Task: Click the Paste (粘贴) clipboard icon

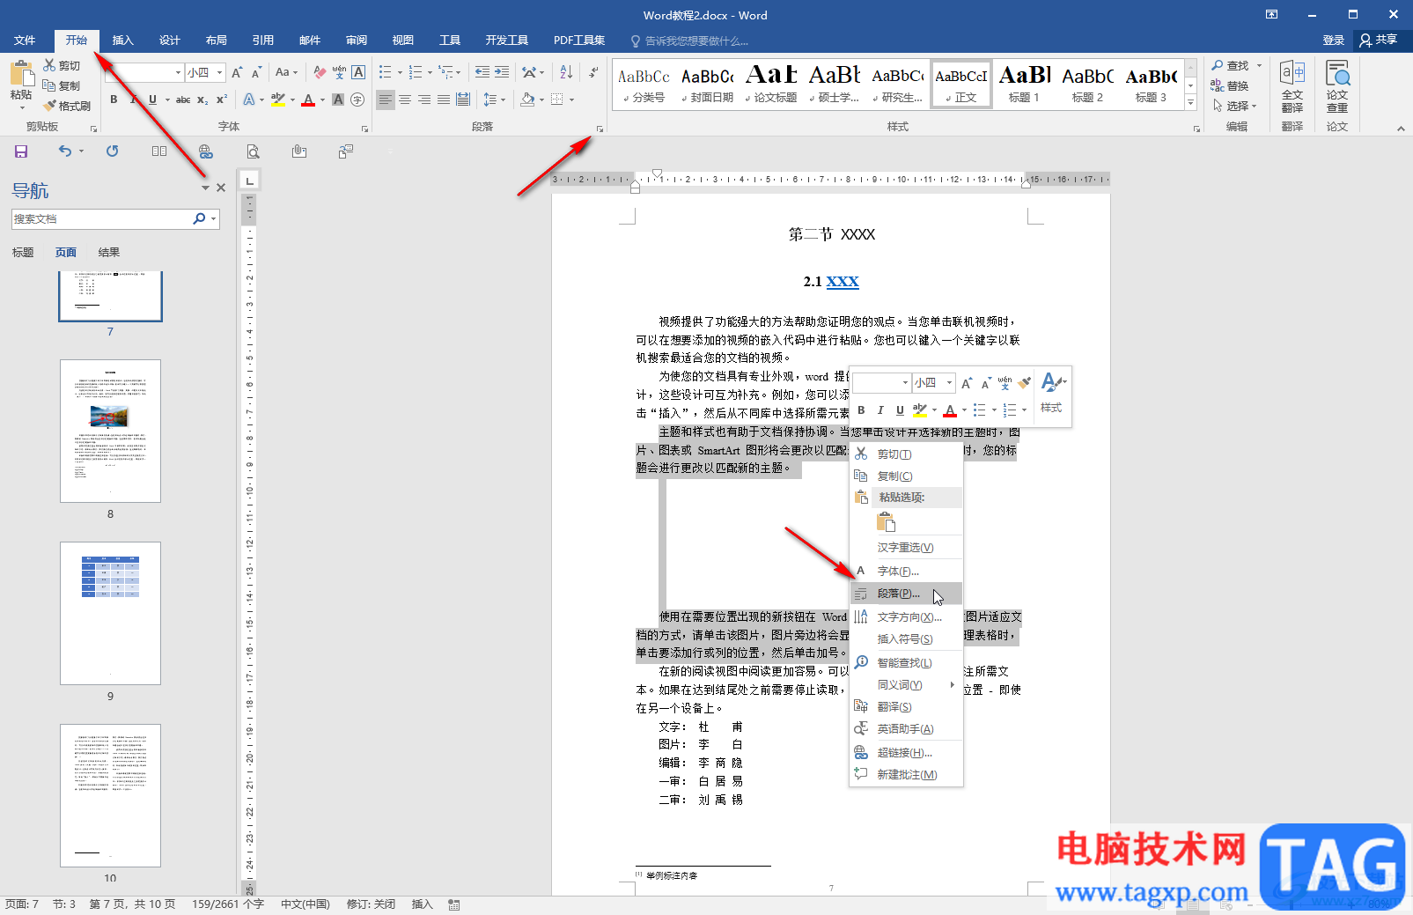Action: (x=21, y=74)
